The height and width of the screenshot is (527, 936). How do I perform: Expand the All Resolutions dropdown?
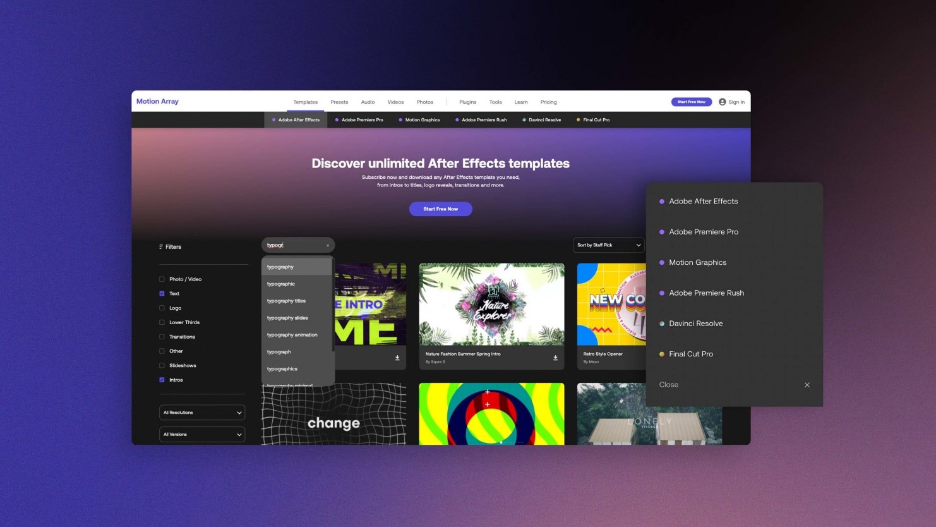(202, 413)
